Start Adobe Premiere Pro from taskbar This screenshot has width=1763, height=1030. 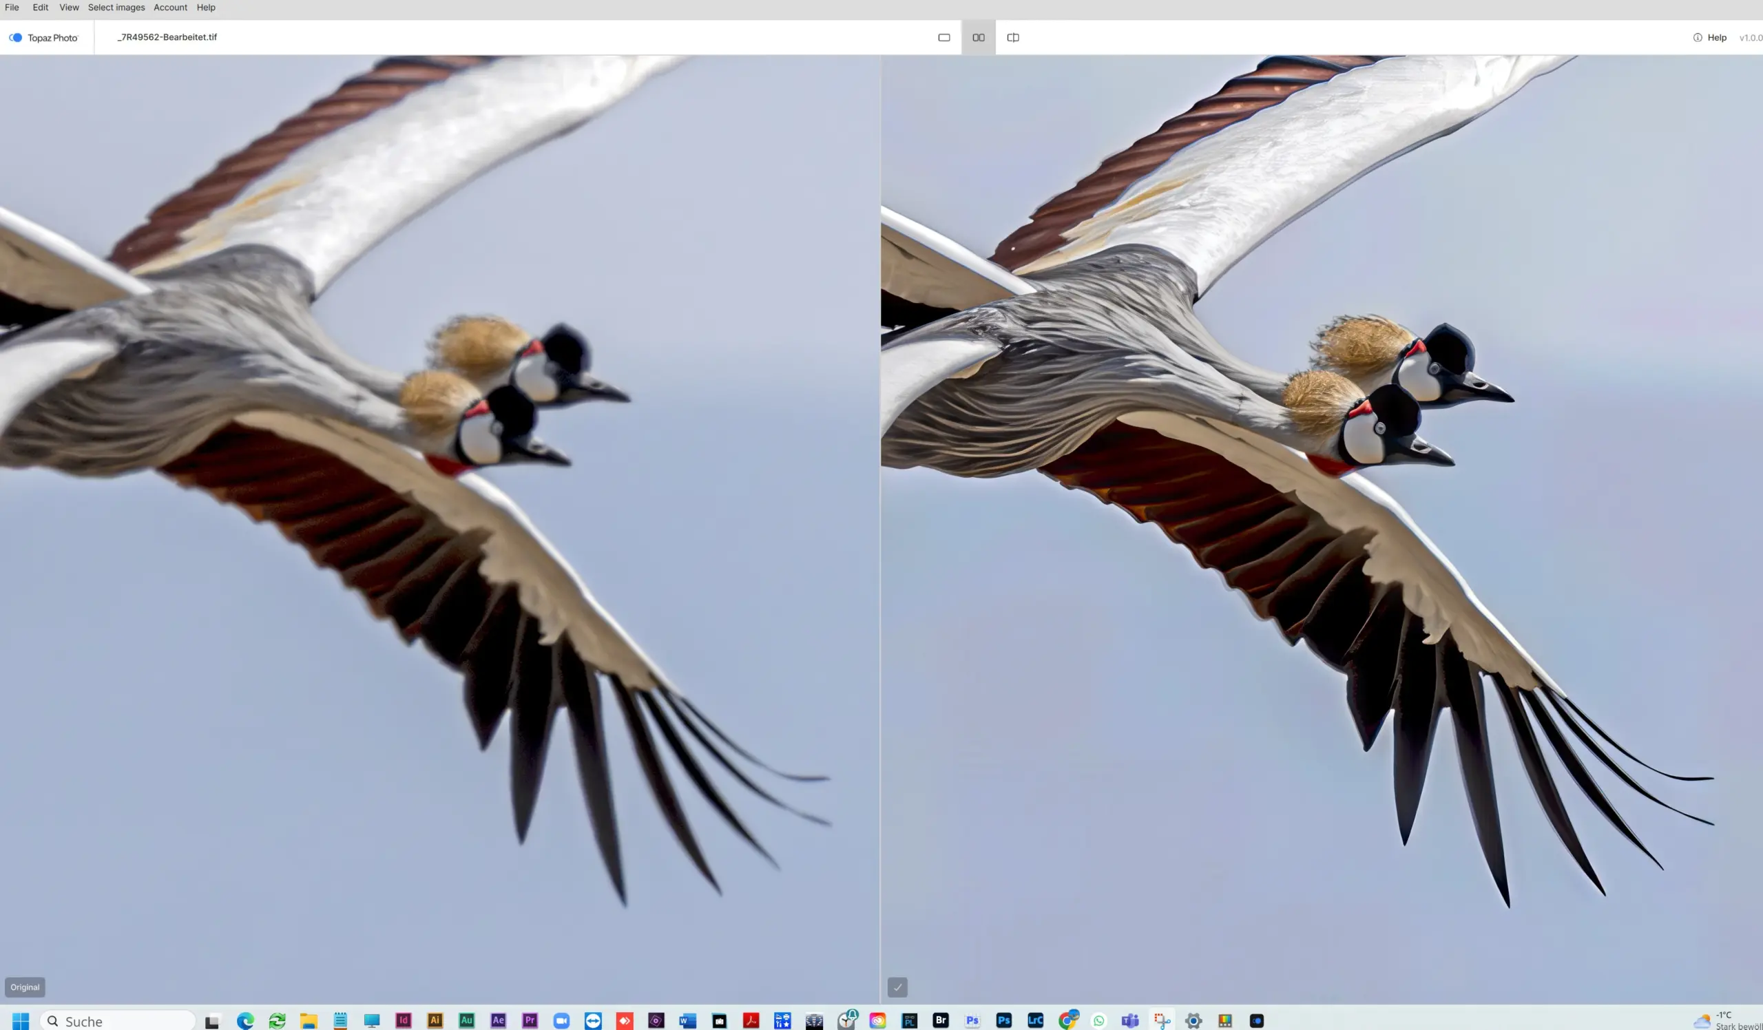pos(530,1020)
